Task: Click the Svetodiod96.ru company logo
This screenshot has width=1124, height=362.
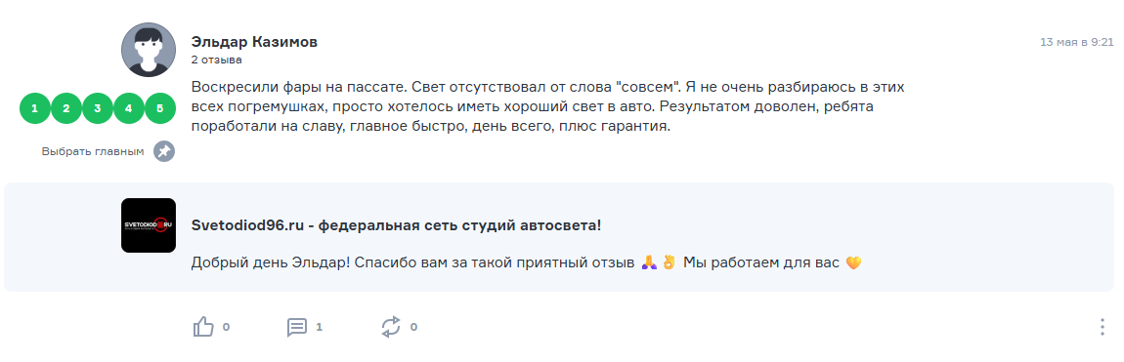Action: 149,225
